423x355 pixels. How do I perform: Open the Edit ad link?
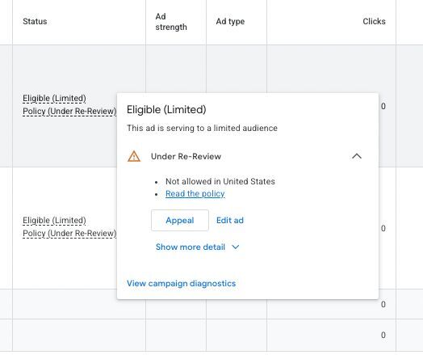click(x=230, y=220)
